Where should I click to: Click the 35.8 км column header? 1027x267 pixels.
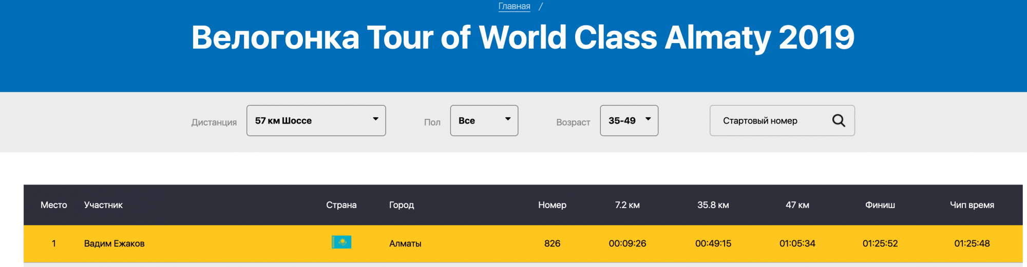pos(713,205)
